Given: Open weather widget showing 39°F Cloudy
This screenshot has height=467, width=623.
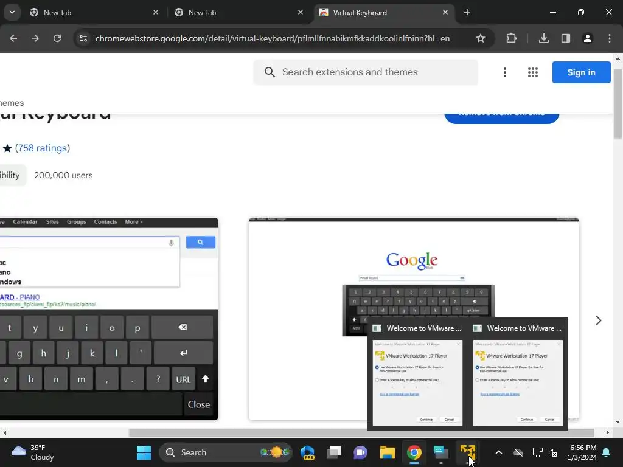Looking at the screenshot, I should point(33,452).
